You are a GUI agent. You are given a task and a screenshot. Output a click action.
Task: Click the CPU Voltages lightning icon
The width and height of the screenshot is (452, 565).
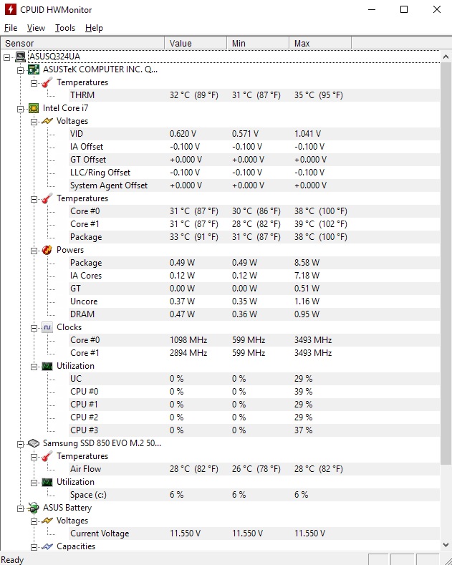47,121
